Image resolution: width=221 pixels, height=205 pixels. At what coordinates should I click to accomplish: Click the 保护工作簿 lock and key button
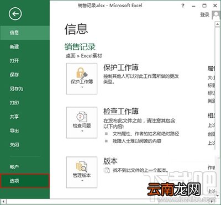click(x=82, y=78)
